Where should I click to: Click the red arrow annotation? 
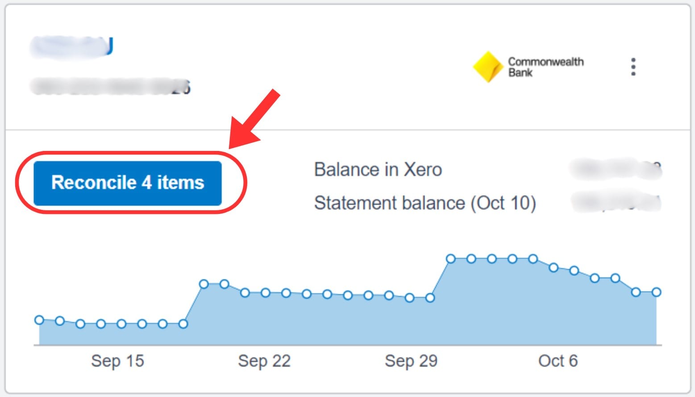[253, 119]
